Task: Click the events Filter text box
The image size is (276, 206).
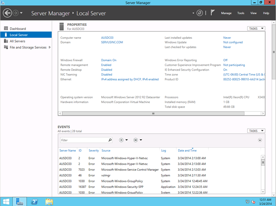Action: tap(84, 140)
